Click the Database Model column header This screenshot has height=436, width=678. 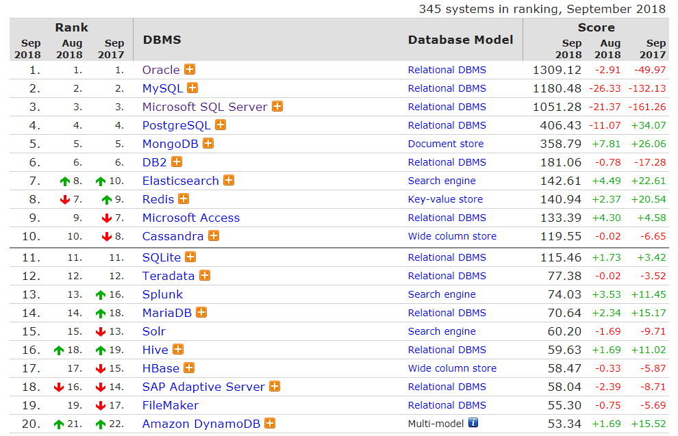pos(460,40)
